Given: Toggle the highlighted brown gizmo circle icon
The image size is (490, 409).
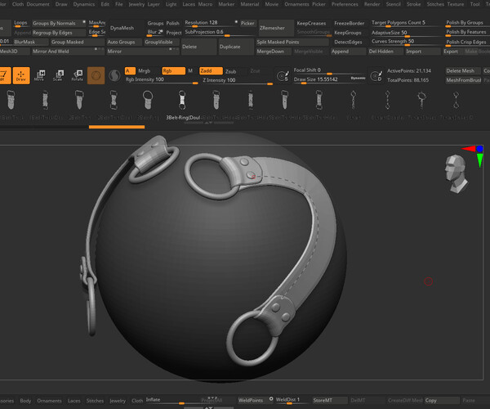Looking at the screenshot, I should [x=96, y=75].
